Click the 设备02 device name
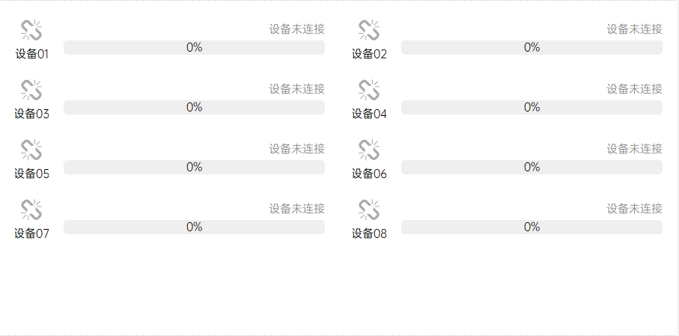 (369, 54)
